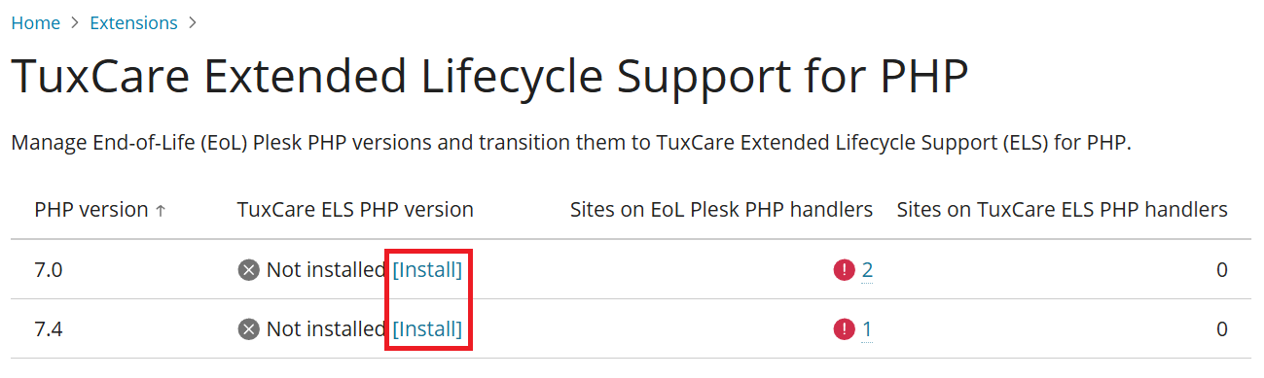The width and height of the screenshot is (1264, 378).
Task: Select the 7.4 version cell
Action: 49,329
